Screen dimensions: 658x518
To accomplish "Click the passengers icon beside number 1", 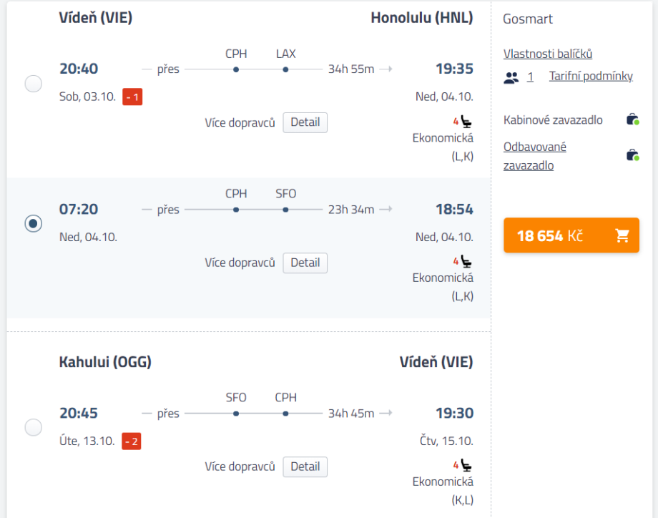I will click(x=511, y=77).
